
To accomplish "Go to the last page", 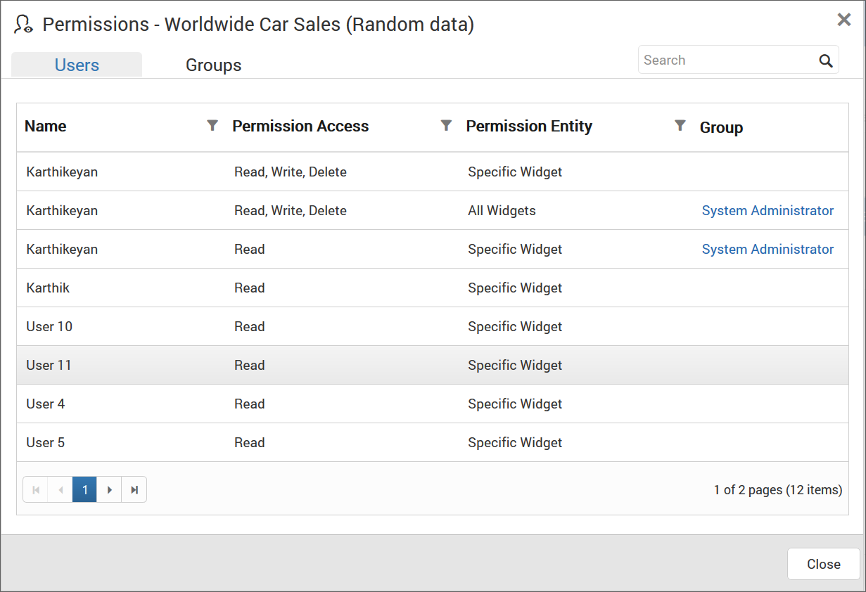I will click(x=134, y=489).
